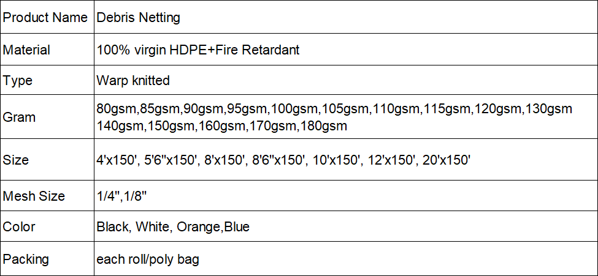Select the "each roll/poly bag" value
This screenshot has height=276, width=598.
tap(148, 259)
